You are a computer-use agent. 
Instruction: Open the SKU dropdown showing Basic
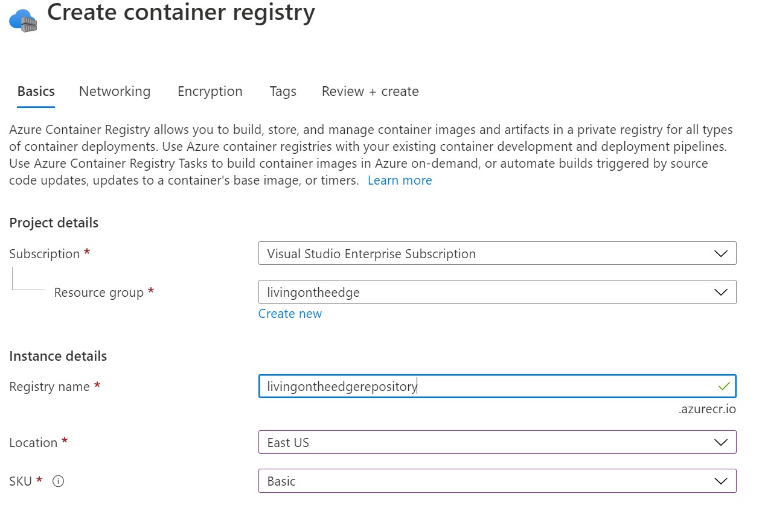coord(497,481)
